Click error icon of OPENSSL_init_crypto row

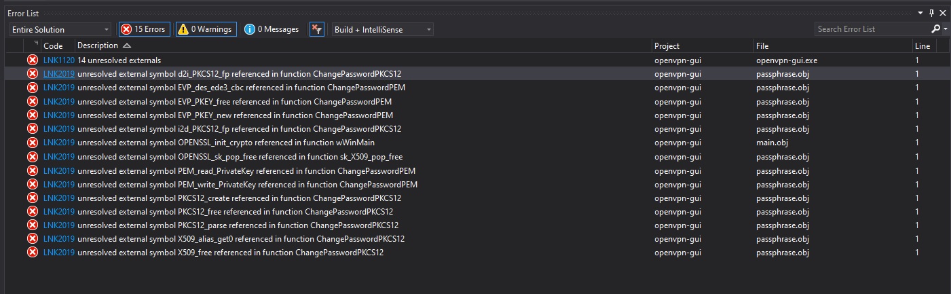32,143
